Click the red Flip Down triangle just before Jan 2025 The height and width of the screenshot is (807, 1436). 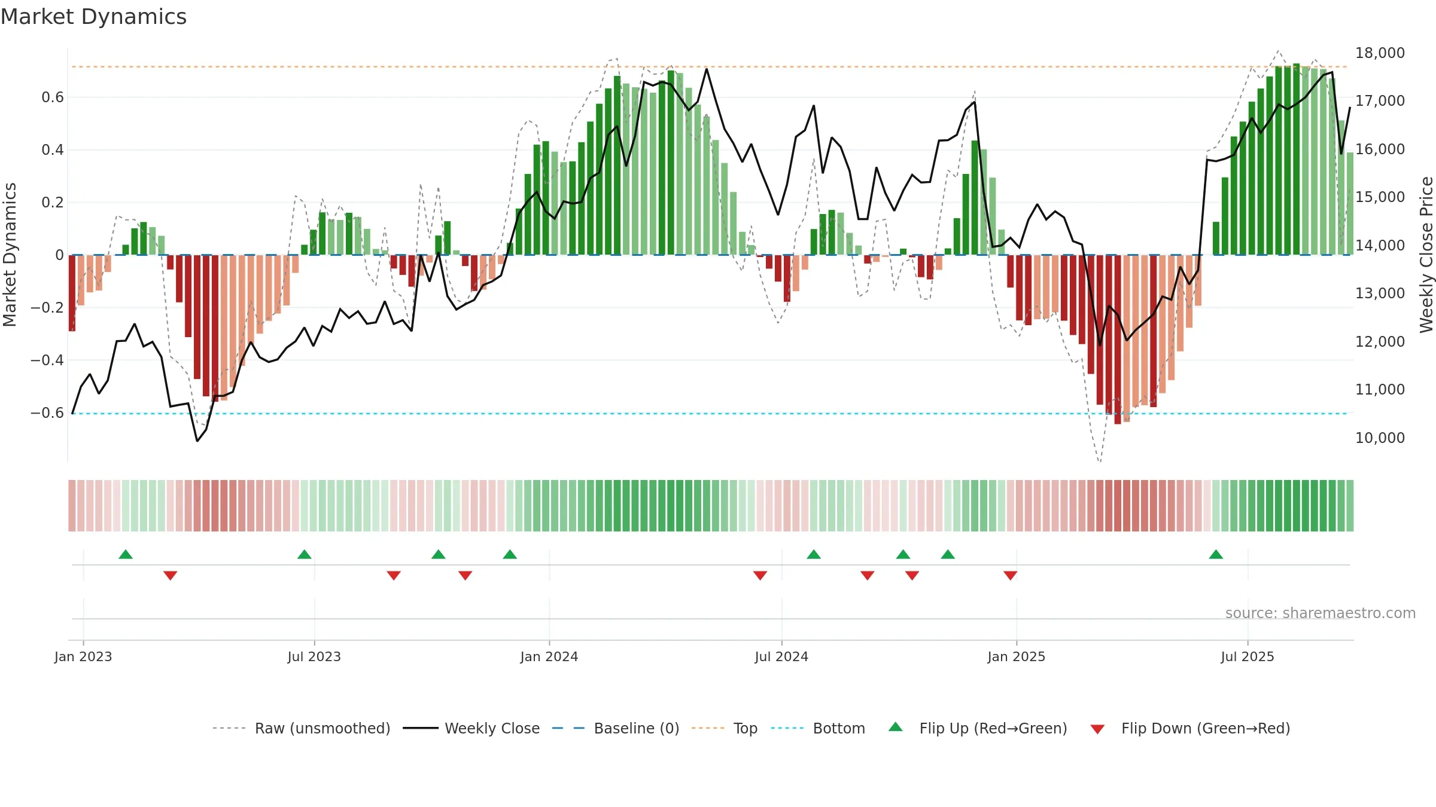(1011, 576)
